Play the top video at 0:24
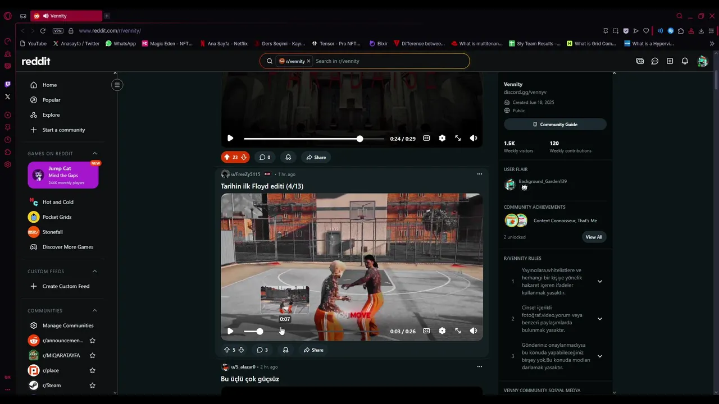719x404 pixels. (x=230, y=138)
